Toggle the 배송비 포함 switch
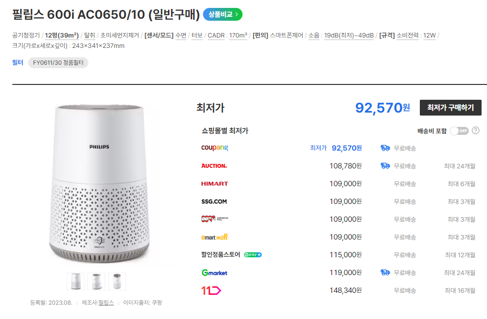Image resolution: width=487 pixels, height=319 pixels. pos(459,131)
